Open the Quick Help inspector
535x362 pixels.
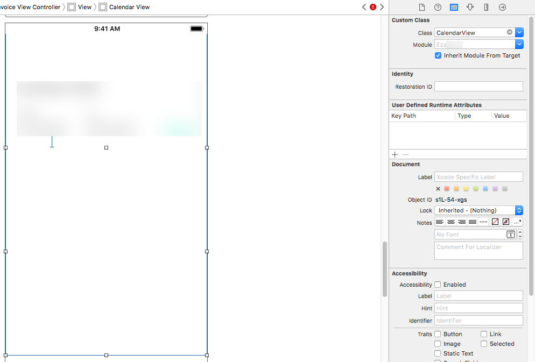point(438,7)
